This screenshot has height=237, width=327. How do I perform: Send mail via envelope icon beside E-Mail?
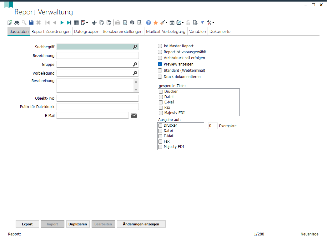(134, 116)
